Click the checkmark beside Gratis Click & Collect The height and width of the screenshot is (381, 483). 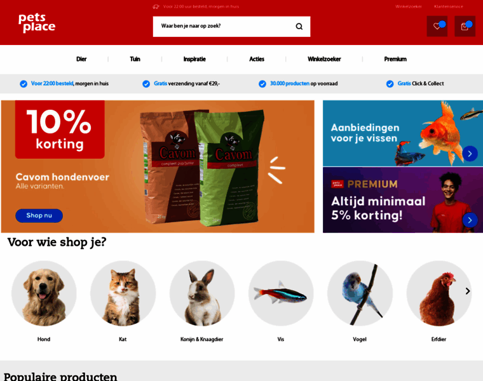pos(390,84)
